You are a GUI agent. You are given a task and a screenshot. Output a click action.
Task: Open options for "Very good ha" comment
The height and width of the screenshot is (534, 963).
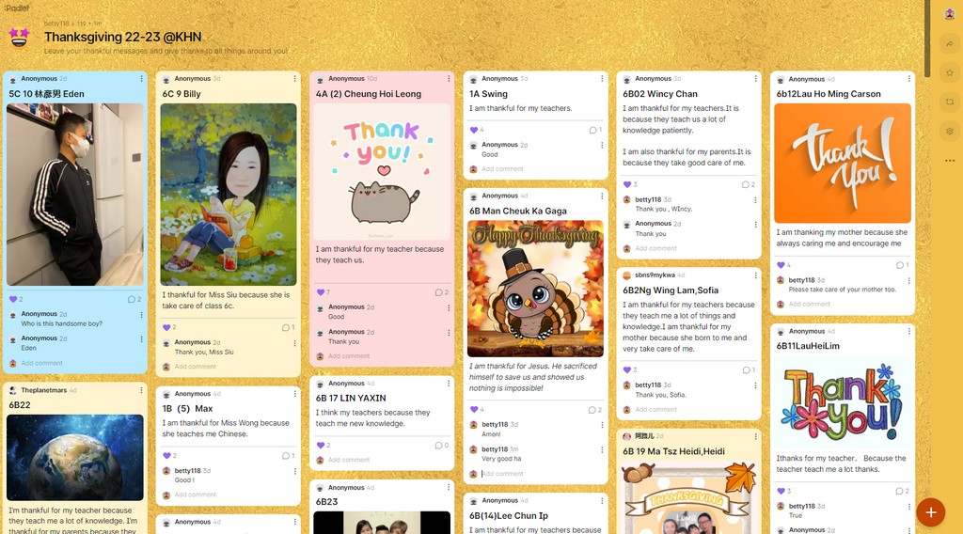tap(602, 450)
